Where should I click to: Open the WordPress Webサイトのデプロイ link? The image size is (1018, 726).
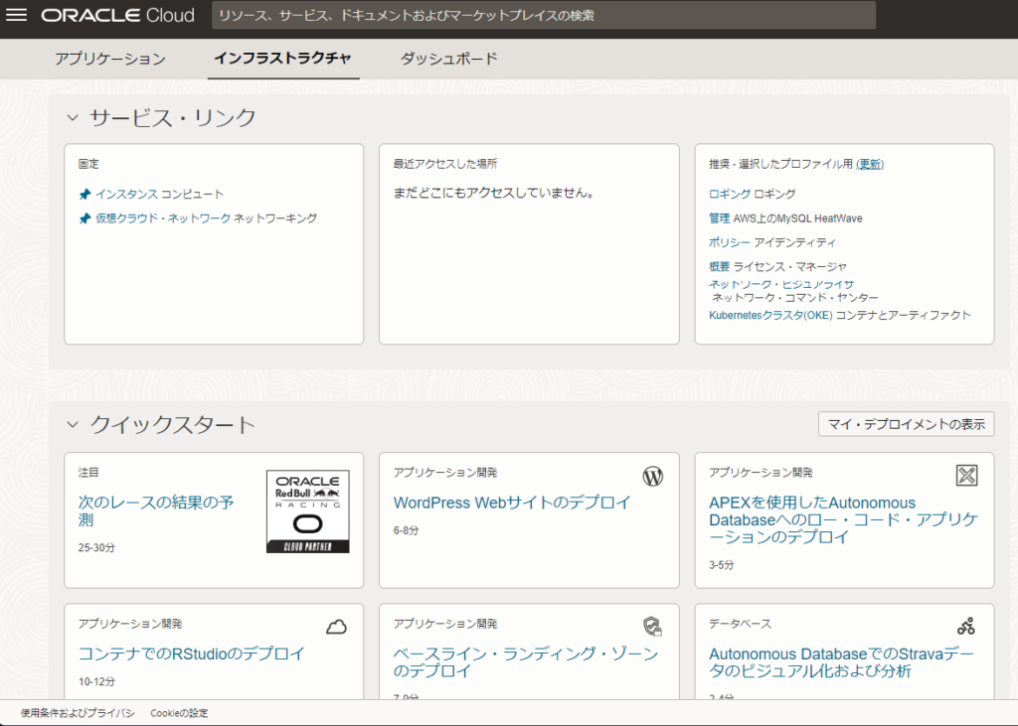pyautogui.click(x=512, y=503)
